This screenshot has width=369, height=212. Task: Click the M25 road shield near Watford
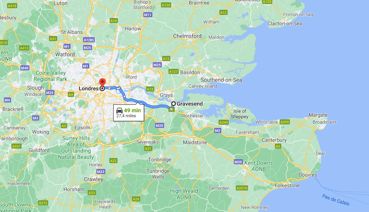coord(87,48)
